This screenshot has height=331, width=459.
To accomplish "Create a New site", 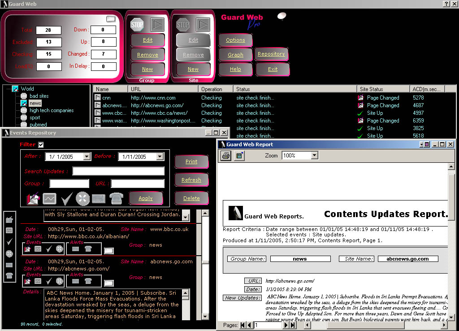I will point(193,69).
